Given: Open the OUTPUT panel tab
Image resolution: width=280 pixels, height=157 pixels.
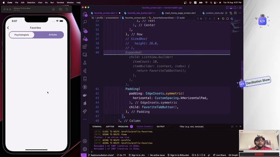Looking at the screenshot, I should [x=161, y=126].
